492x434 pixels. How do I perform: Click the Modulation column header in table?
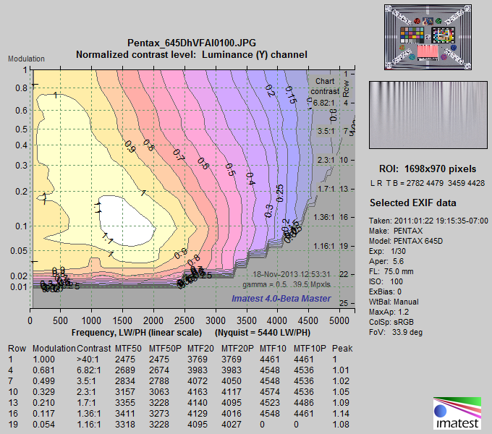coord(54,349)
